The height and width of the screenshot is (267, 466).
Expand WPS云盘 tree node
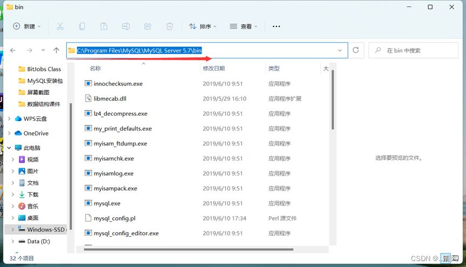(9, 119)
